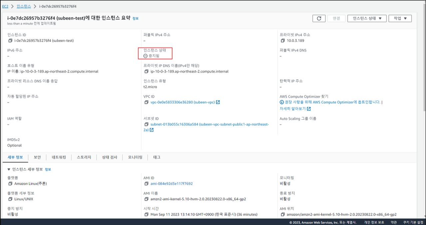The image size is (426, 225).
Task: Open the 네트워킹 tab
Action: (59, 157)
